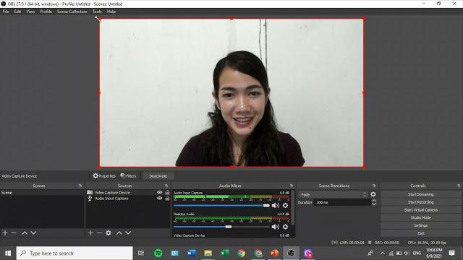Lock the Audio Input Capture source
The height and width of the screenshot is (260, 463).
point(167,199)
